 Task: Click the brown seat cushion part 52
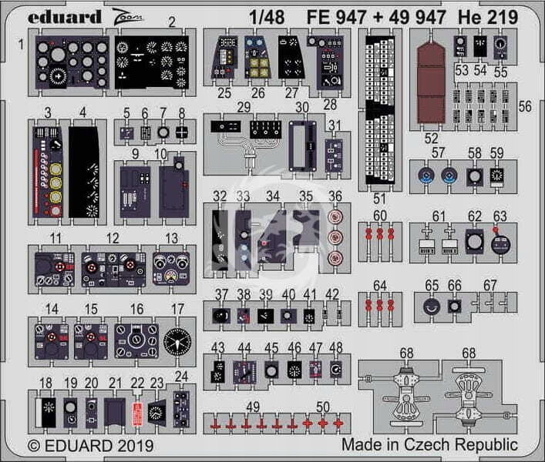pyautogui.click(x=432, y=82)
